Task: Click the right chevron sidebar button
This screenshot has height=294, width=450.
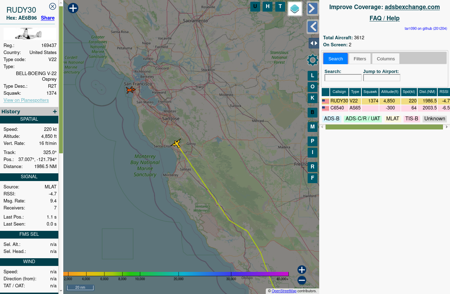Action: coord(313,8)
